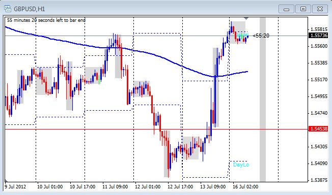Minimize the GBPUSD,H1 chart window
Screen dimensions: 332x195
pos(286,9)
